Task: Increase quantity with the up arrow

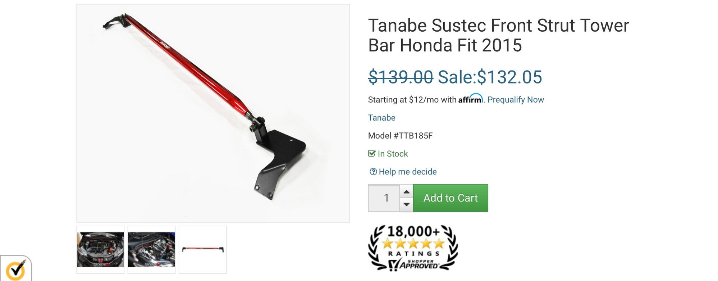Action: 407,191
